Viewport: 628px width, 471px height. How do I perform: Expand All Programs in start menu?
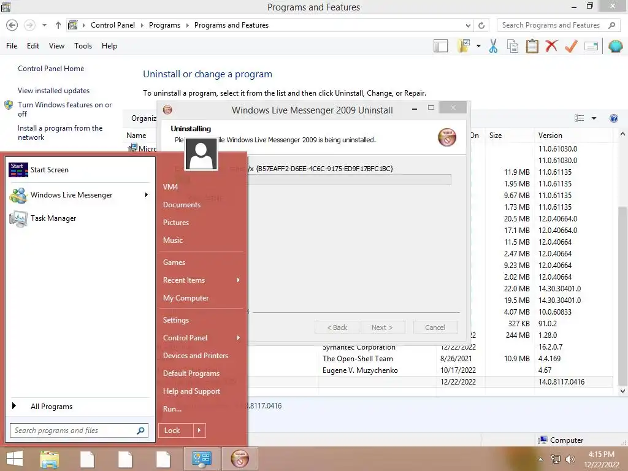[x=79, y=407]
